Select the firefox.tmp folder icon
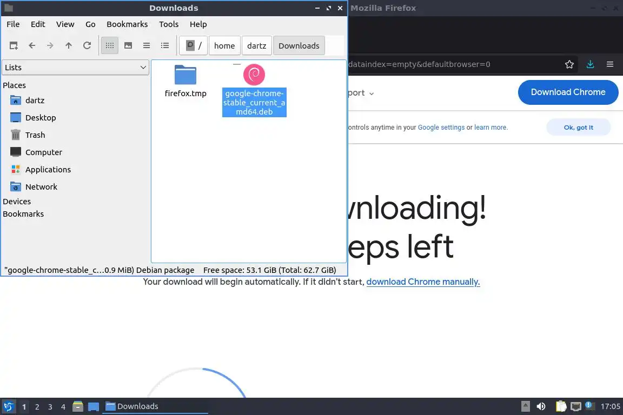623x415 pixels. 185,75
